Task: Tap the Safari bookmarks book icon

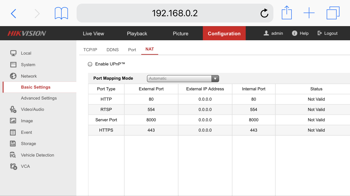Action: tap(61, 13)
